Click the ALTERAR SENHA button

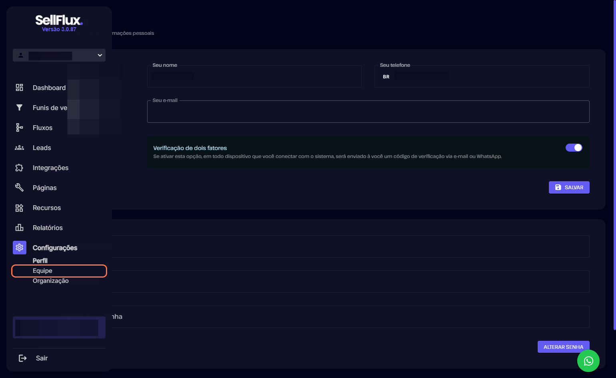563,347
